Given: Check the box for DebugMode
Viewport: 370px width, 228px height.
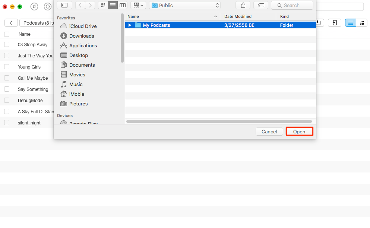Looking at the screenshot, I should (7, 100).
